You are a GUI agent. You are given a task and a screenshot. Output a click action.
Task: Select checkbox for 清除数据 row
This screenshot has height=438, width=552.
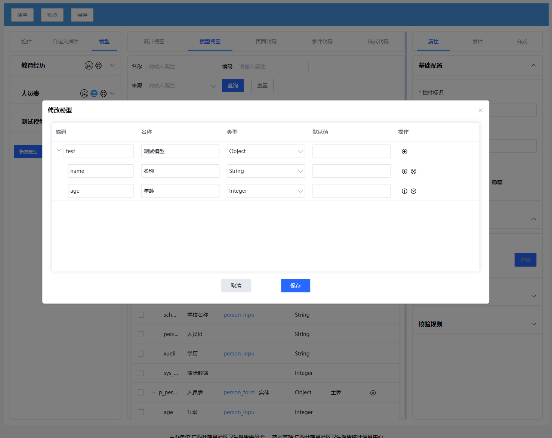(x=141, y=373)
